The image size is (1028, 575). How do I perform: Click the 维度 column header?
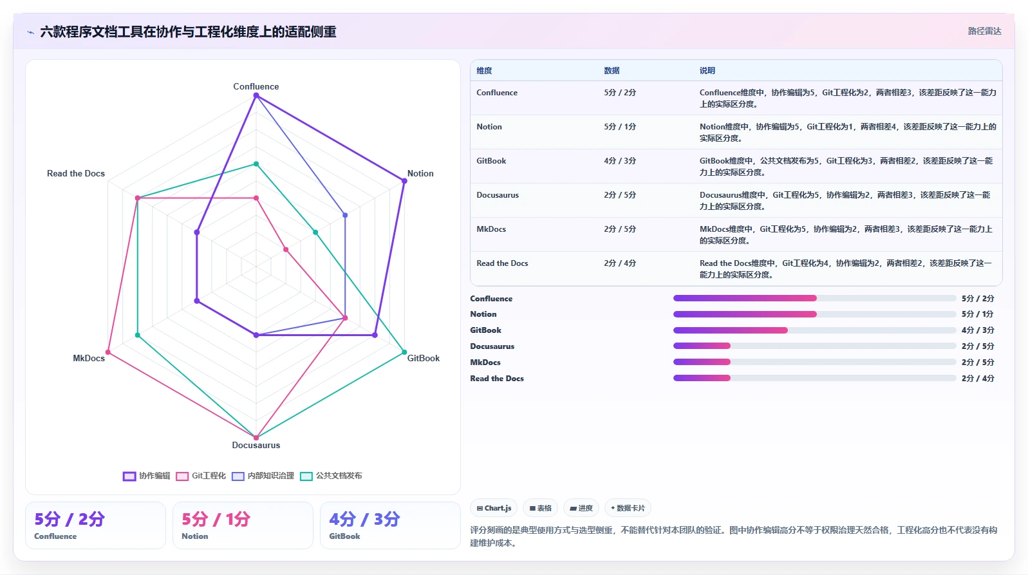[484, 71]
